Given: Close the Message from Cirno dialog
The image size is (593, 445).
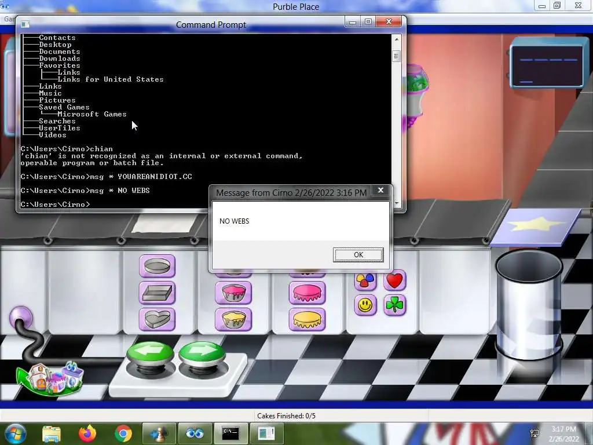Looking at the screenshot, I should (x=381, y=190).
